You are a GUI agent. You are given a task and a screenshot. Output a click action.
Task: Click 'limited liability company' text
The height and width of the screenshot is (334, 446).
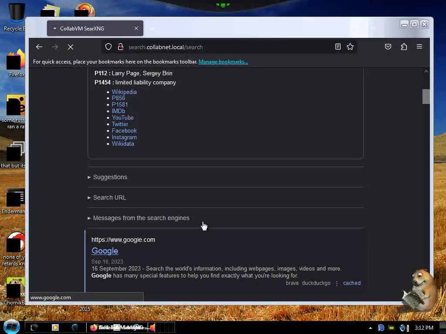(x=145, y=82)
